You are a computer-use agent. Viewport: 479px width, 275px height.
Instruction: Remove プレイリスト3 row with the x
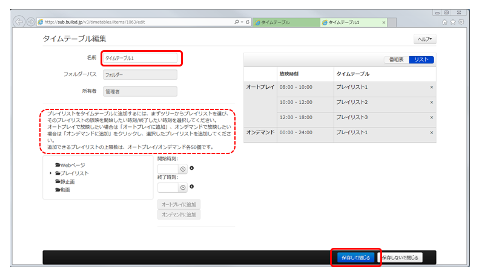(x=432, y=117)
